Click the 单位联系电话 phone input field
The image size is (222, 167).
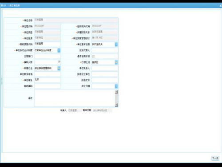click(48, 74)
